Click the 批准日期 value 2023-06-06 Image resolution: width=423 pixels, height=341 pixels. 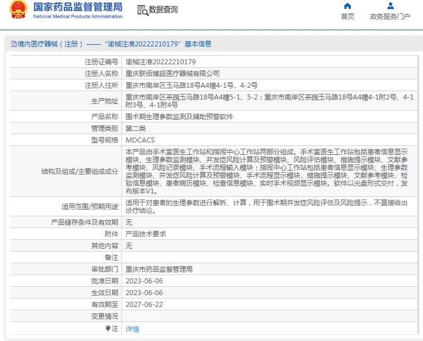pos(144,281)
